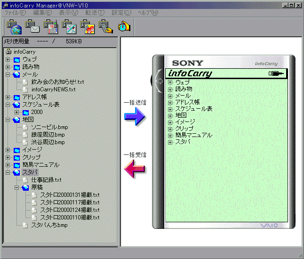Click the red 一括受信 receive-all arrow
This screenshot has width=304, height=259.
click(x=134, y=169)
